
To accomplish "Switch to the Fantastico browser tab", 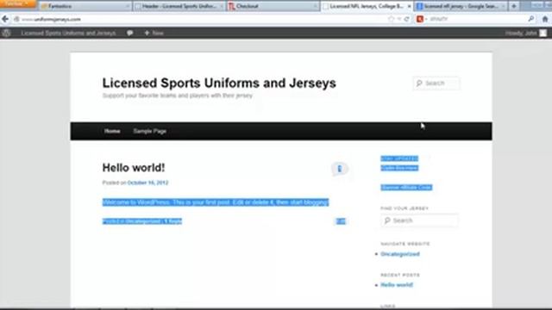I will pyautogui.click(x=85, y=6).
